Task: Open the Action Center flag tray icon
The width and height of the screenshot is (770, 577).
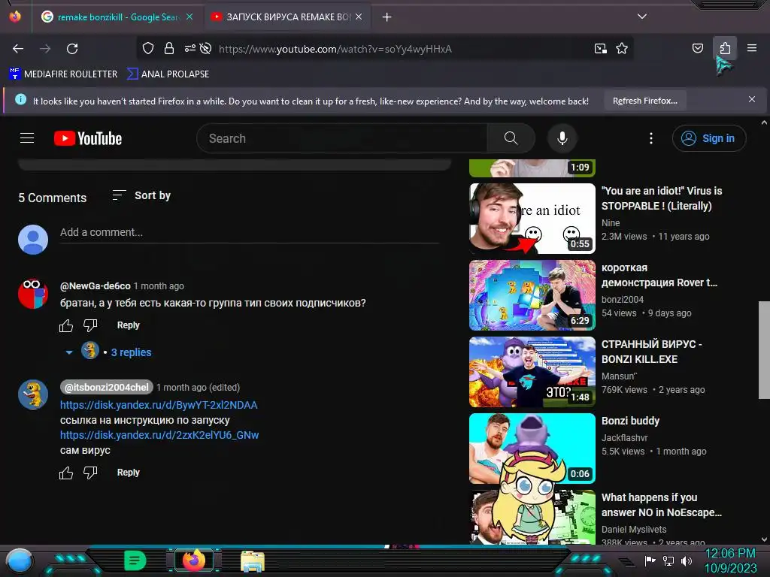Action: tap(650, 560)
